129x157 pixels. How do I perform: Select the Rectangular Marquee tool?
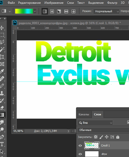click(2, 35)
